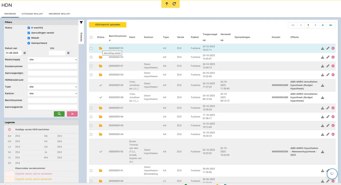Click the up arrow in the yellow bar
Viewport: 341px width, 185px height.
tap(167, 4)
